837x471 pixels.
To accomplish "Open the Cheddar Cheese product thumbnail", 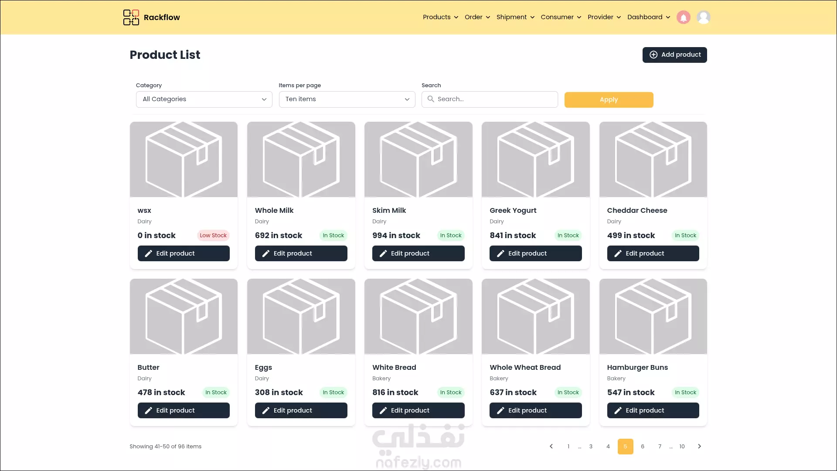I will [653, 160].
